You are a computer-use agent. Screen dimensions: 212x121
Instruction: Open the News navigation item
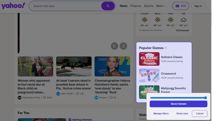(x=123, y=6)
